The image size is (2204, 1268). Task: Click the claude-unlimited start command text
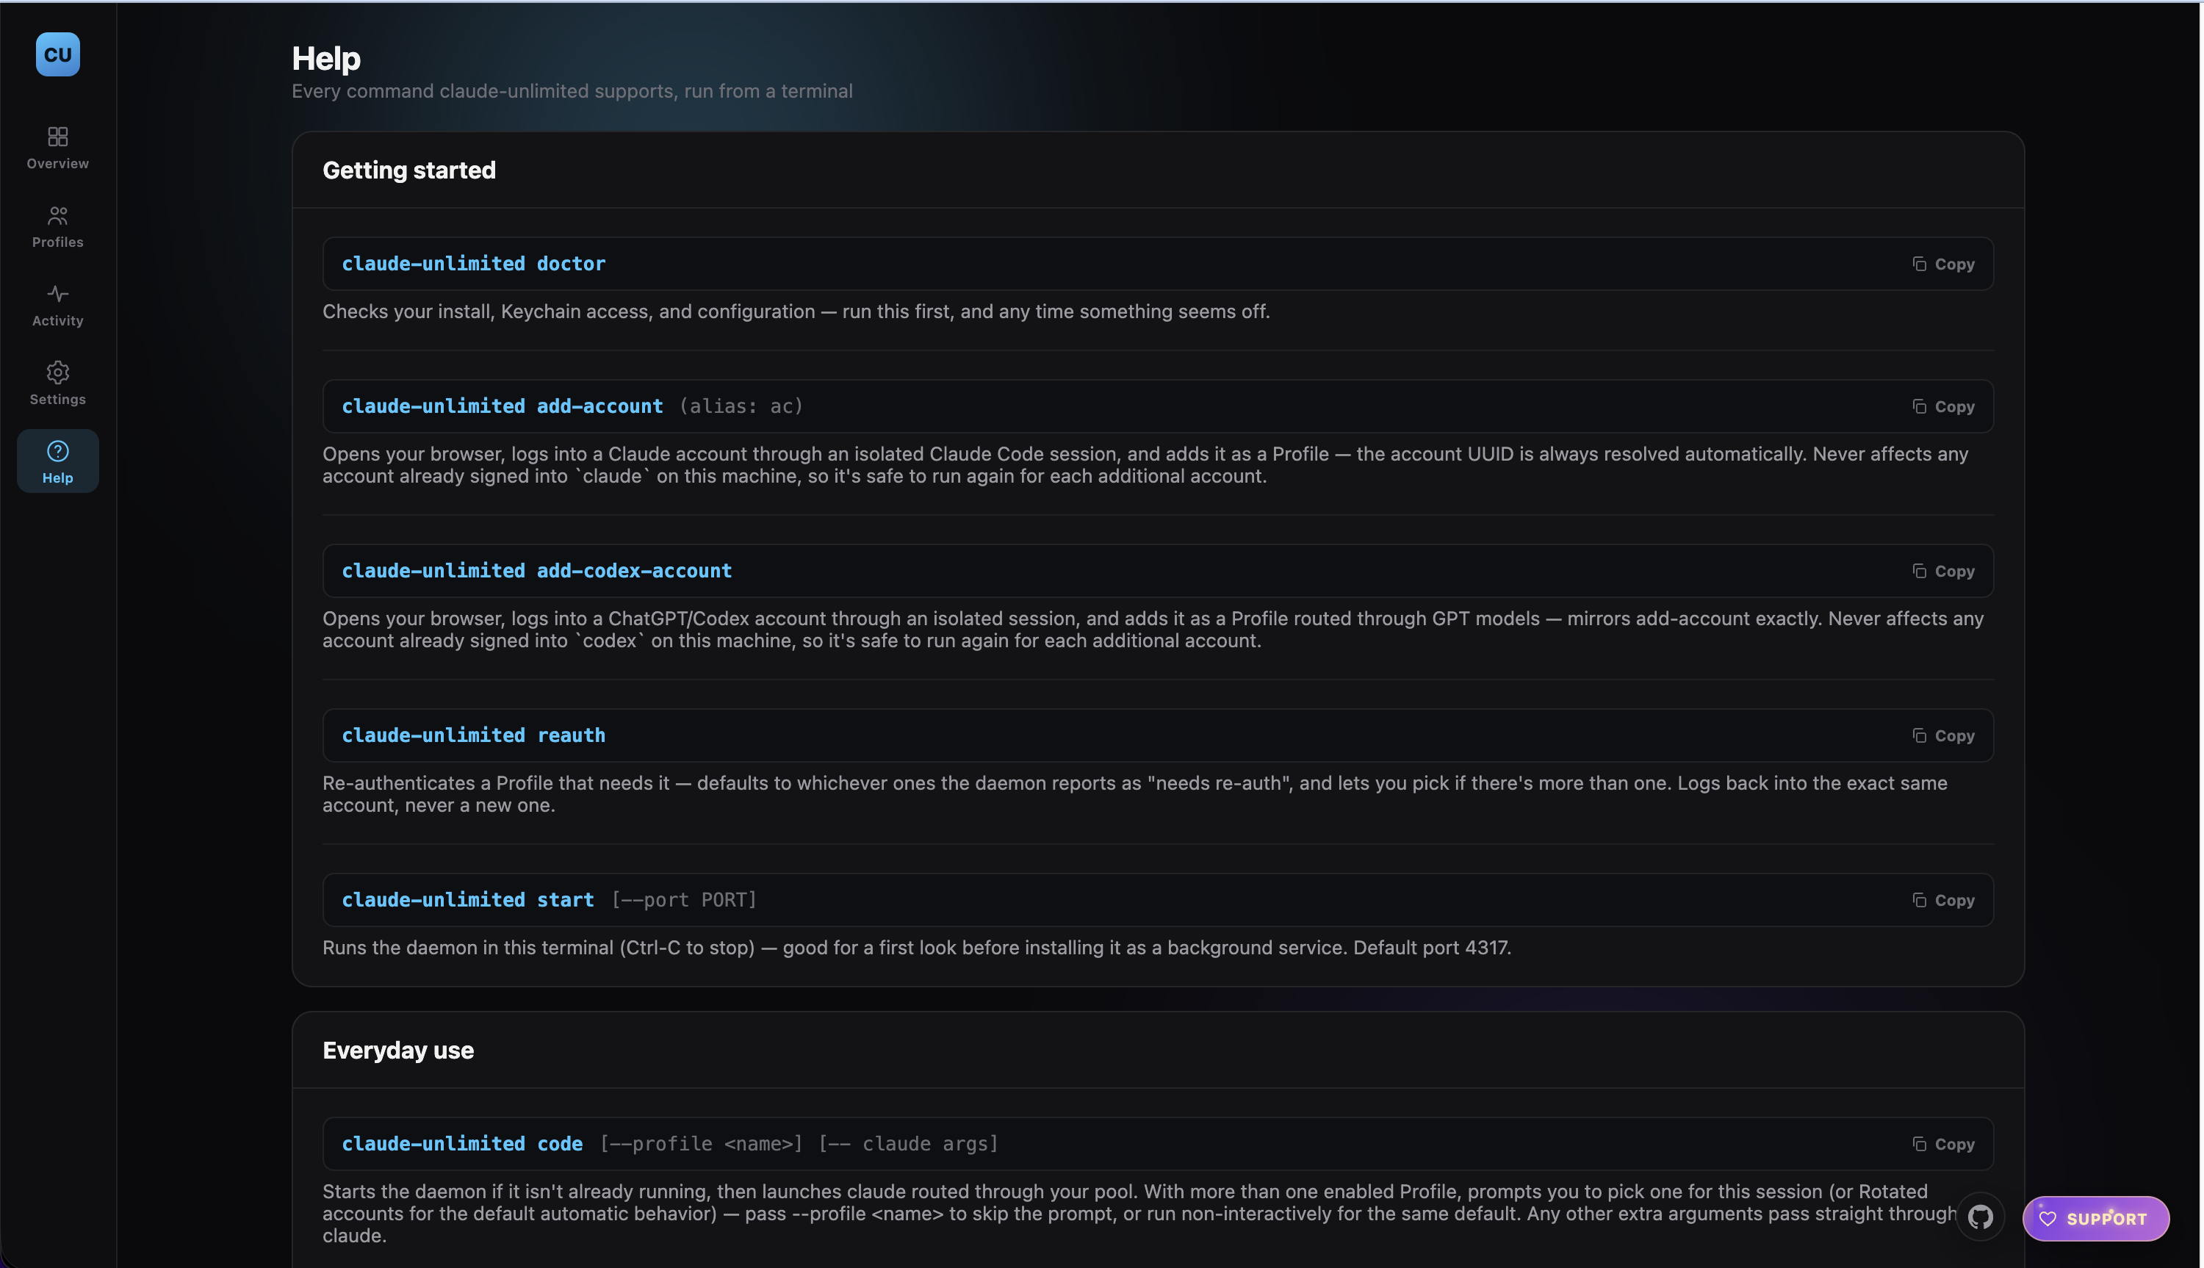coord(468,900)
